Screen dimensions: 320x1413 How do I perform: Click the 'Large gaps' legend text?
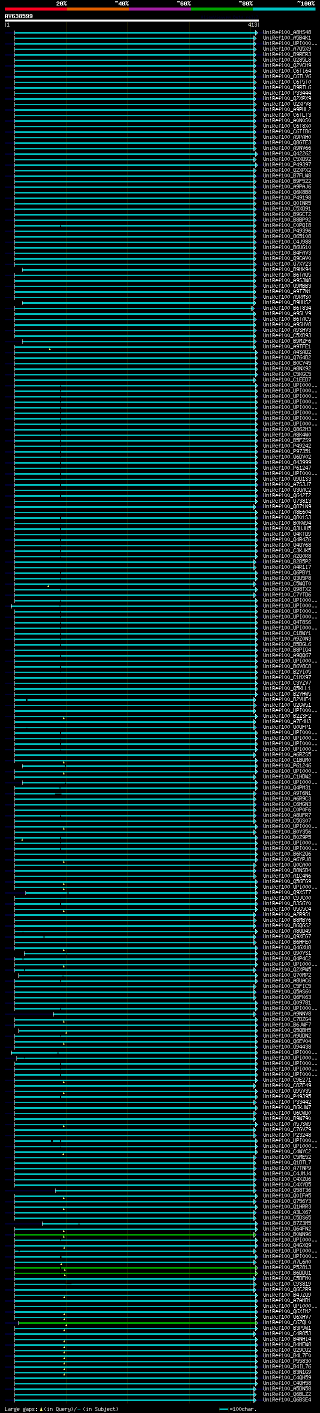pyautogui.click(x=21, y=1409)
